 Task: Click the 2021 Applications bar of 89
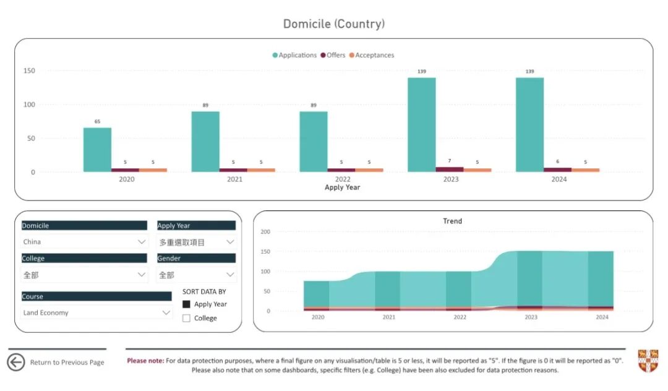pyautogui.click(x=205, y=141)
